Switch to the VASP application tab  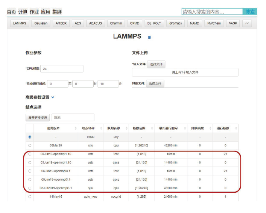point(233,23)
